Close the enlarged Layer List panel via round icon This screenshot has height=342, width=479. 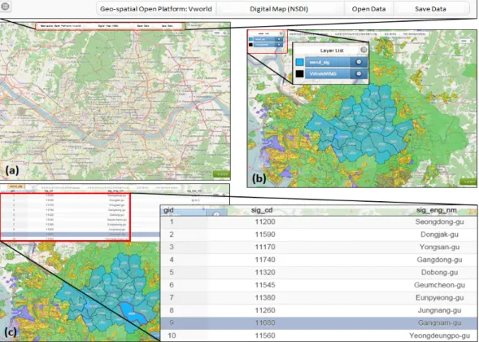[x=364, y=50]
